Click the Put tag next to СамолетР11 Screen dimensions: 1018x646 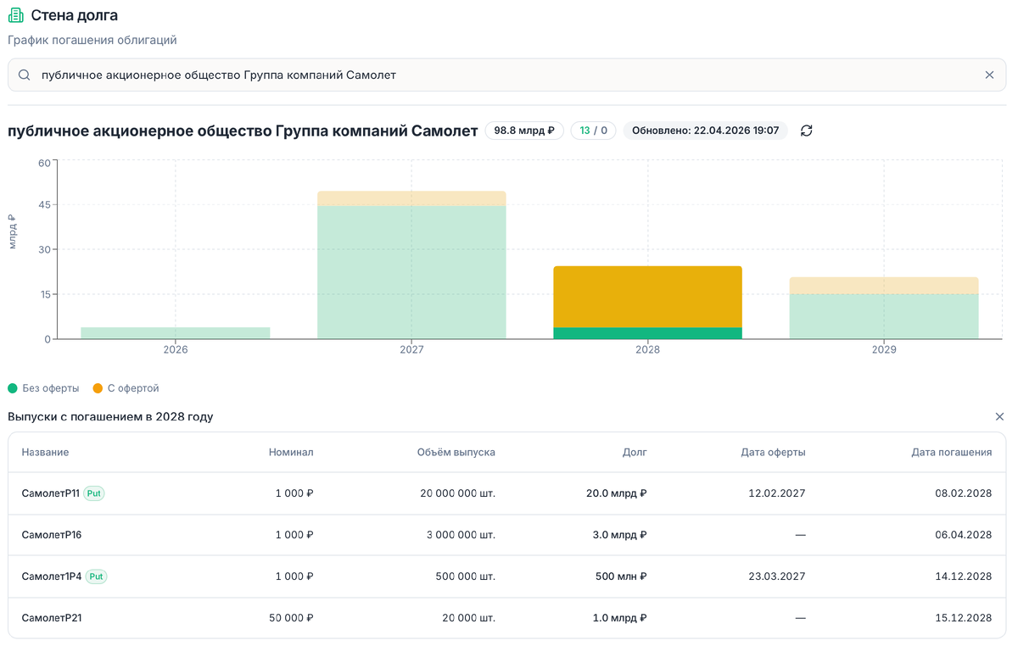(94, 493)
